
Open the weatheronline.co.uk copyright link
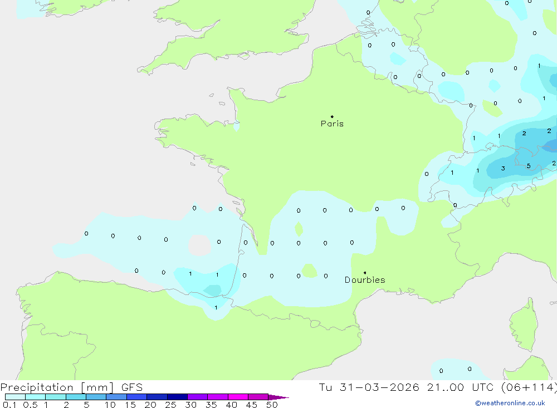click(510, 403)
